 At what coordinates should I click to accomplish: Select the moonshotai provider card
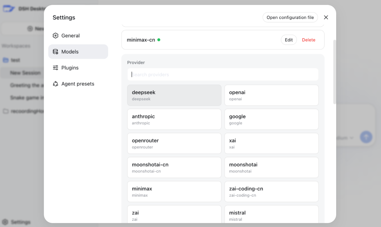point(271,167)
